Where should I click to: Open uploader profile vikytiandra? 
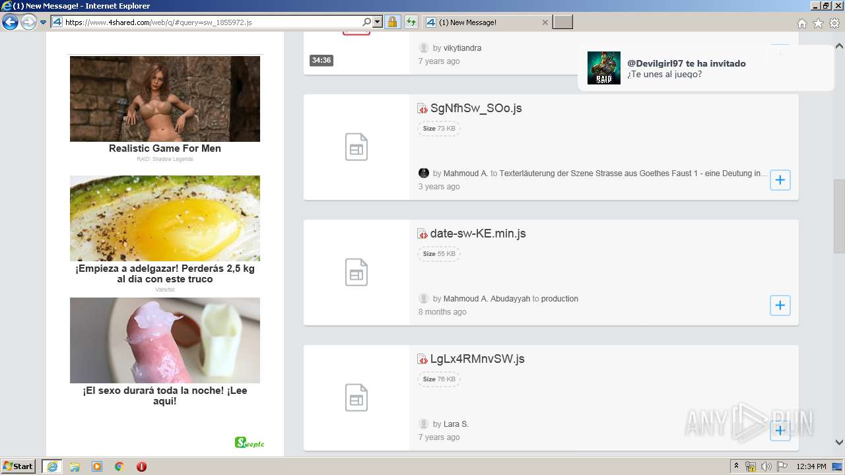pos(462,48)
